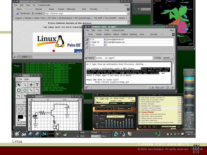Pick the op-amp triangle shape in Dia

[23, 109]
